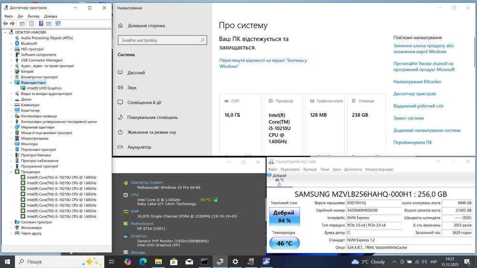Click the Добрий 94 % health status button
This screenshot has width=477, height=268.
click(x=284, y=217)
